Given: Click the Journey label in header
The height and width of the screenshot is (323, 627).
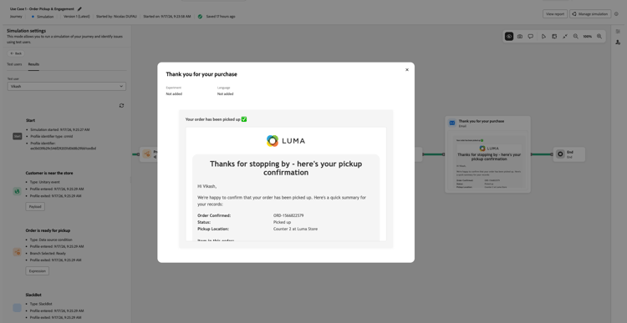Looking at the screenshot, I should [x=16, y=17].
